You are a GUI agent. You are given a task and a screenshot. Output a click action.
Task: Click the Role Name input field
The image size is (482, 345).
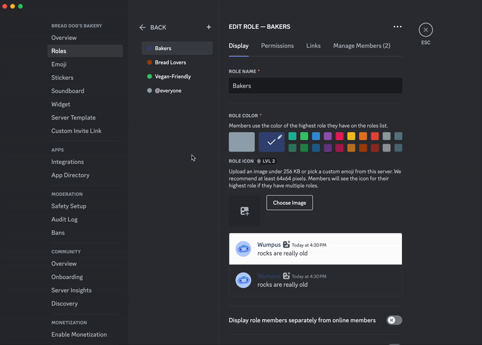[315, 85]
